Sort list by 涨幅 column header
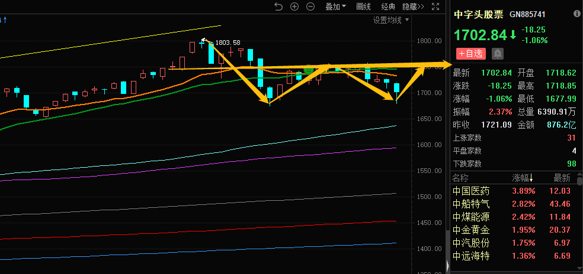 tap(523, 178)
